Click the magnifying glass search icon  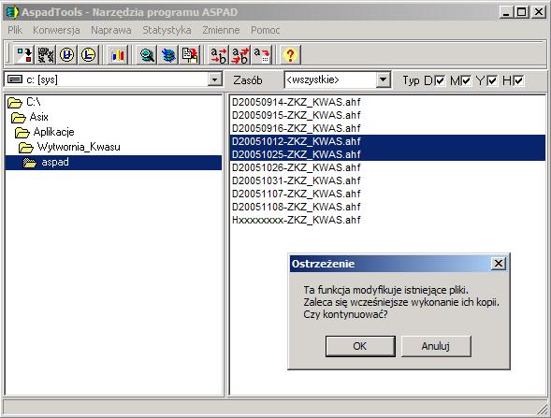147,55
